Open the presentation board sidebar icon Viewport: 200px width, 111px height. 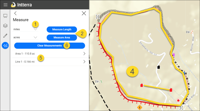(x=5, y=16)
